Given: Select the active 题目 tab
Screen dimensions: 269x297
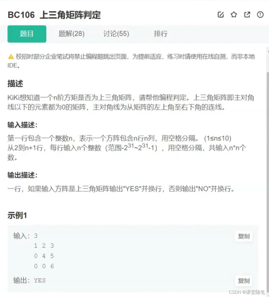Looking at the screenshot, I should 27,34.
